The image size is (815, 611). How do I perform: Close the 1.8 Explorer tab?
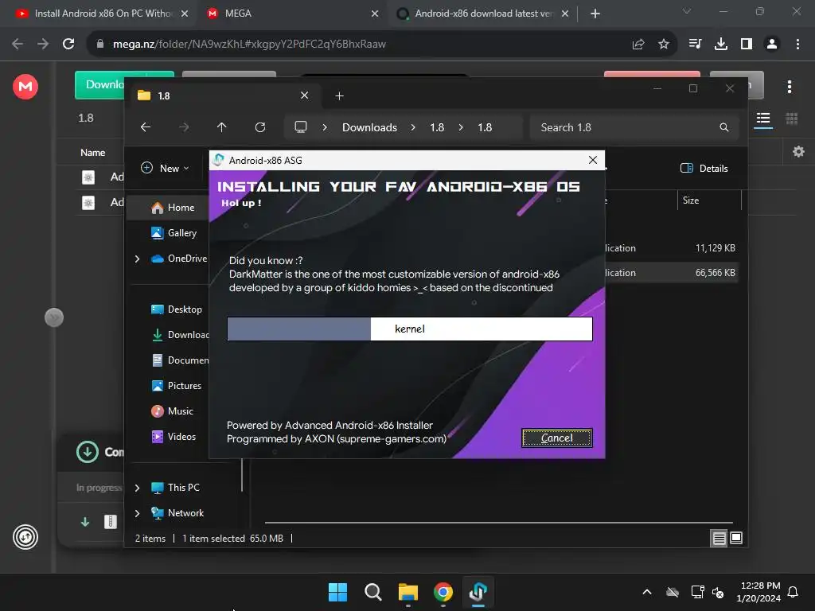point(305,95)
